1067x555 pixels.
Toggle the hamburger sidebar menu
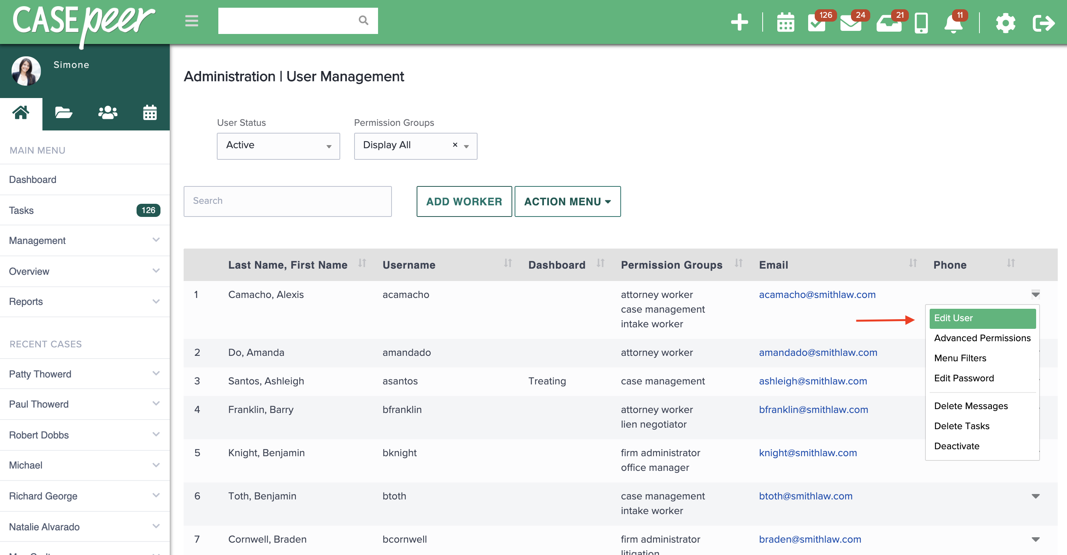click(x=192, y=21)
